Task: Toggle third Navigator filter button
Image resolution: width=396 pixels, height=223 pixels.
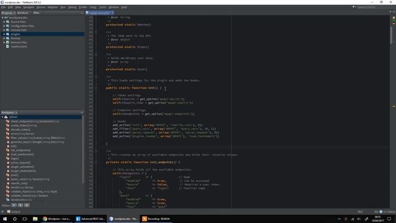Action: 27,205
